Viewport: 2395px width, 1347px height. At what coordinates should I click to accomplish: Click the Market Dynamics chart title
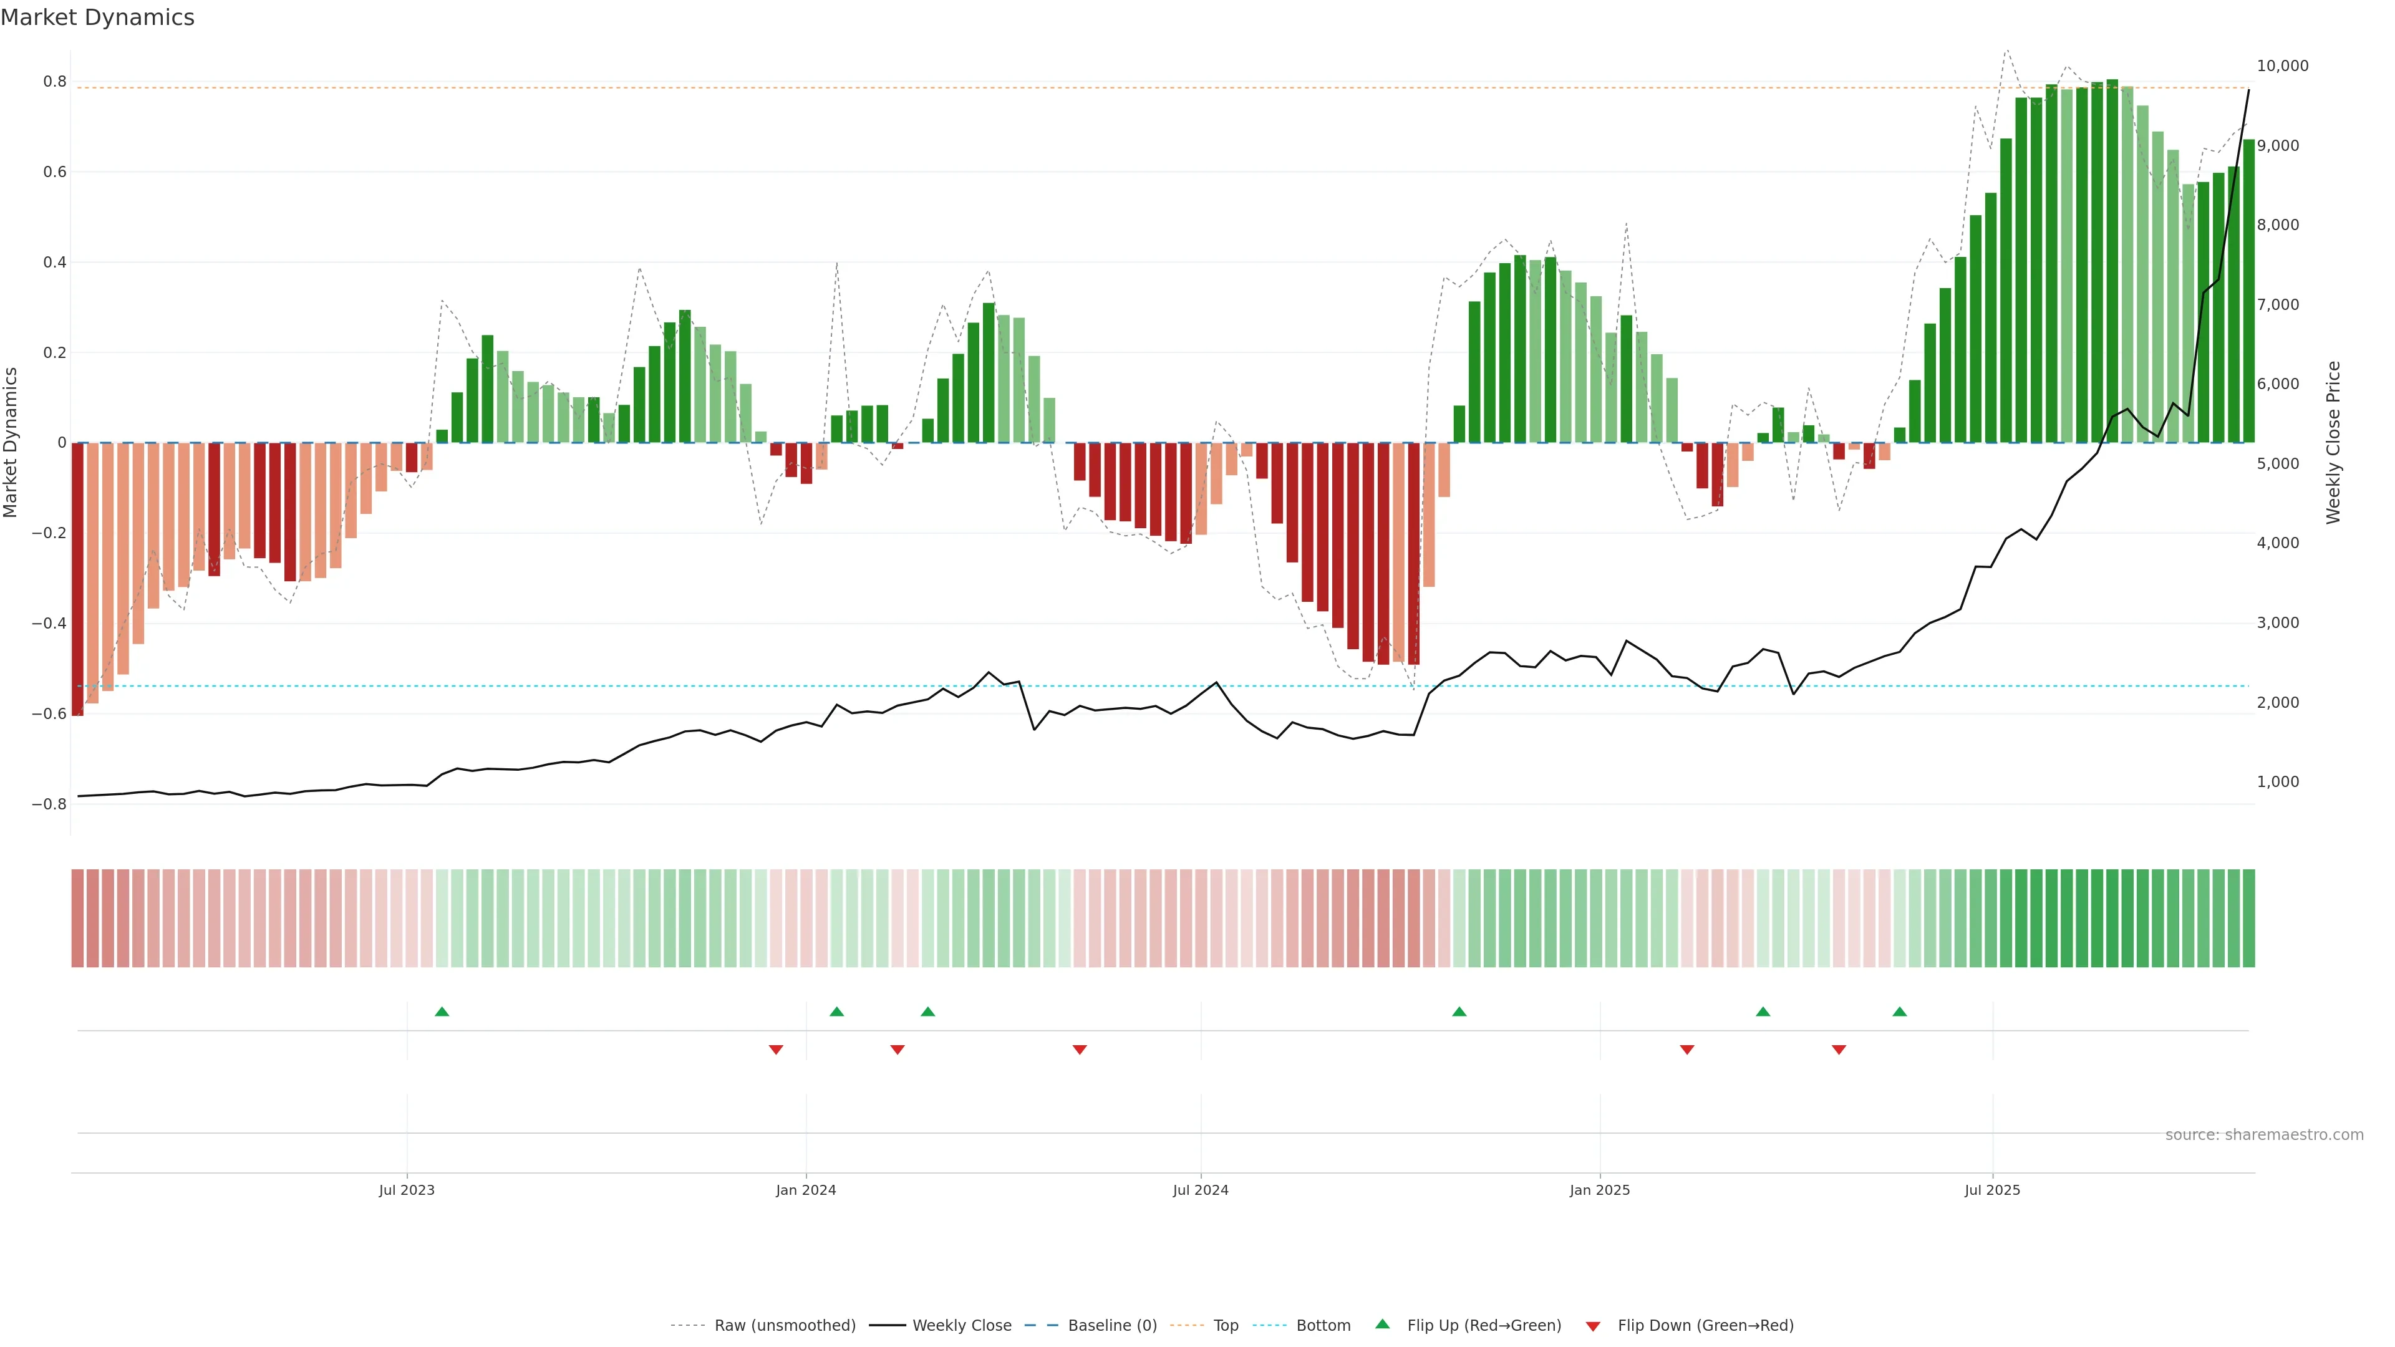(98, 17)
